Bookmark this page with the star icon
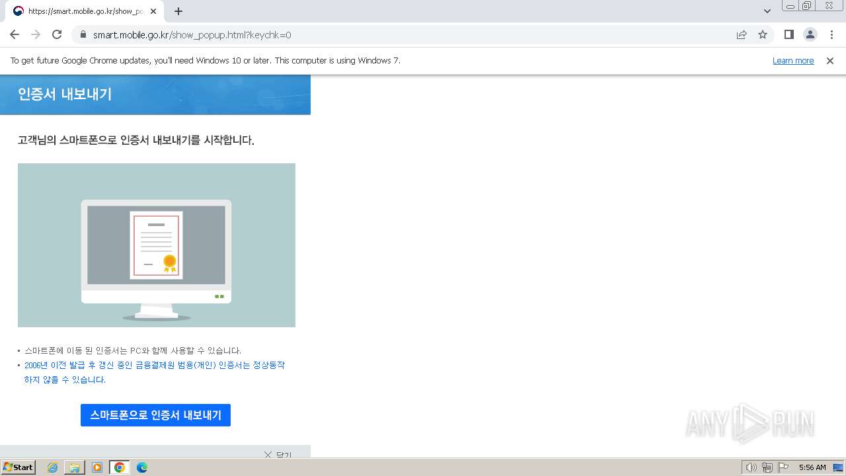The image size is (846, 476). coord(763,34)
